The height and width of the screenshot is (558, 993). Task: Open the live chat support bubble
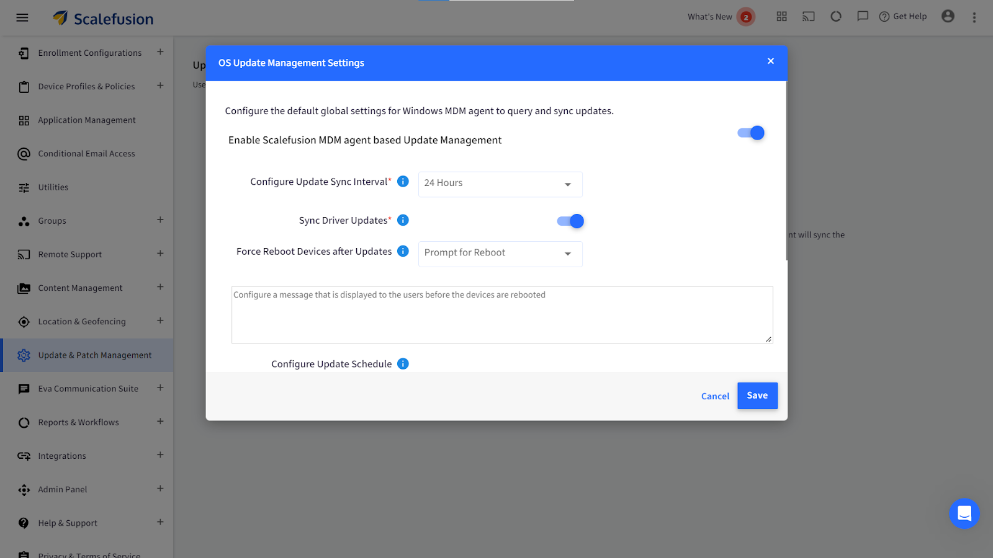point(964,513)
